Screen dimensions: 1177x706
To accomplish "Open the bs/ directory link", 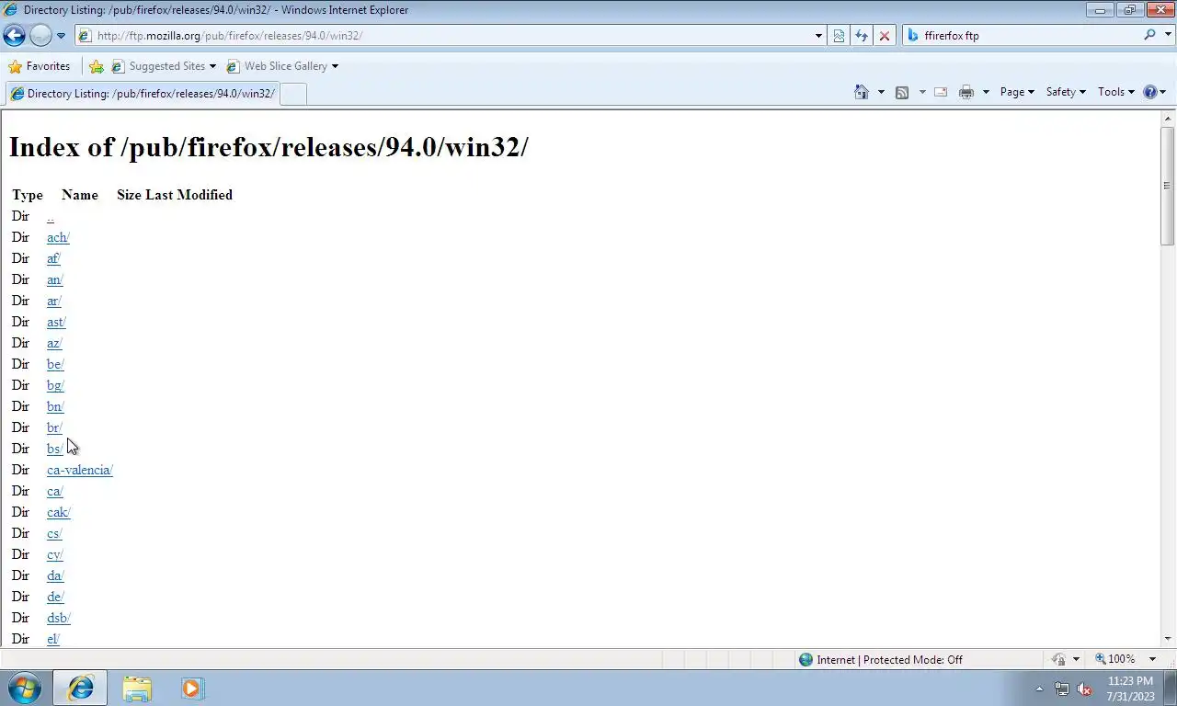I will (x=54, y=450).
